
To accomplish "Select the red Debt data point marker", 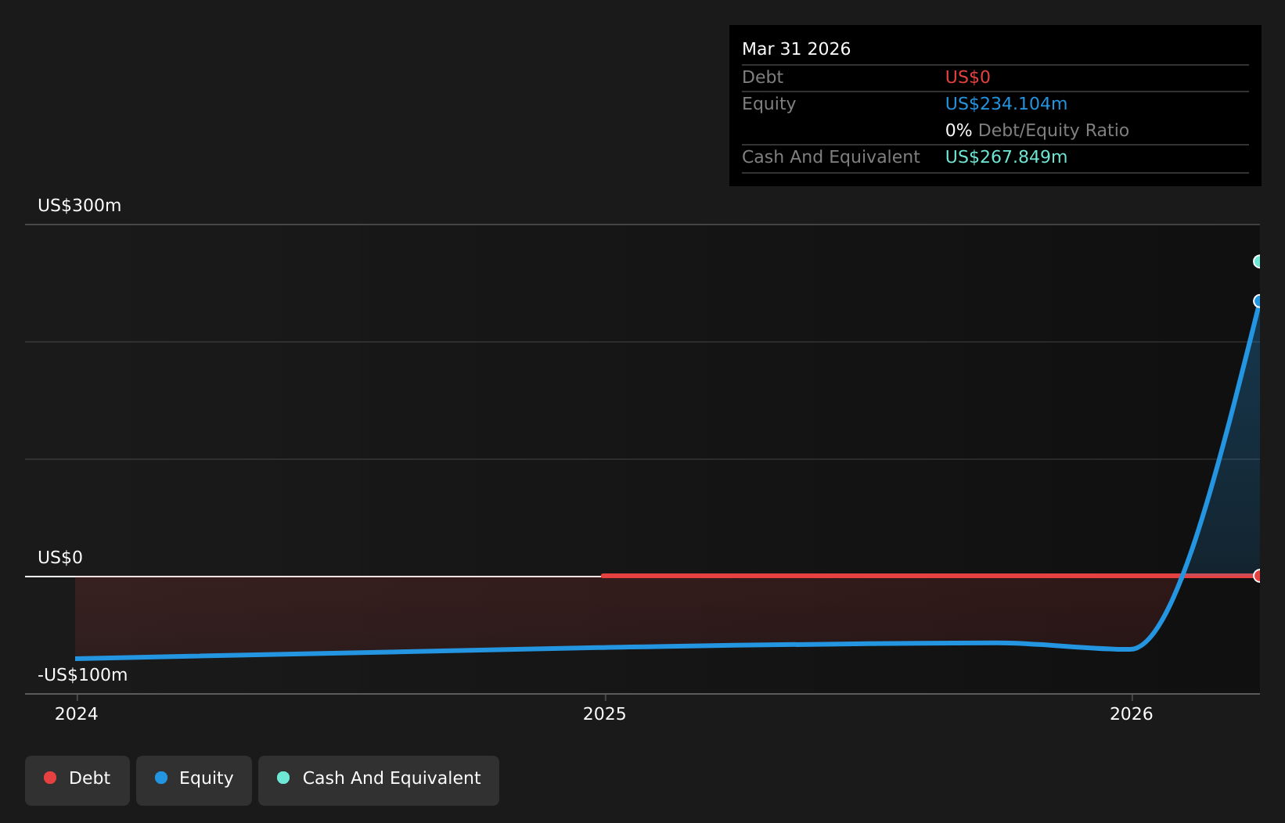I will pos(1258,576).
